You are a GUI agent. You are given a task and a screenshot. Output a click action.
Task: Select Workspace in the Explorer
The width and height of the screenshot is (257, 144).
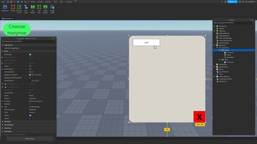click(x=223, y=26)
